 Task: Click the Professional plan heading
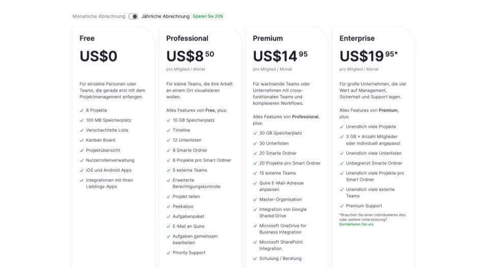point(187,38)
